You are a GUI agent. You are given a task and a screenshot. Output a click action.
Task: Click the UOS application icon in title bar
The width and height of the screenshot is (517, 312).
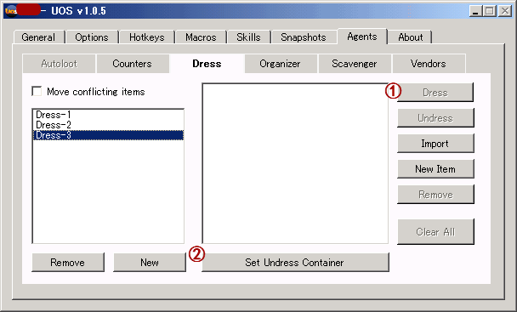tap(10, 11)
